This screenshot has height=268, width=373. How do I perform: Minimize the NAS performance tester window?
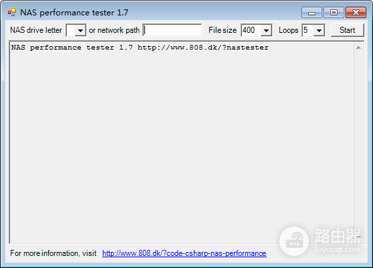tap(312, 13)
